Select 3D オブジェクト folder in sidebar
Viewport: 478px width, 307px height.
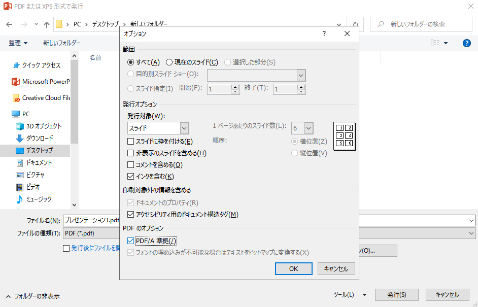(44, 126)
